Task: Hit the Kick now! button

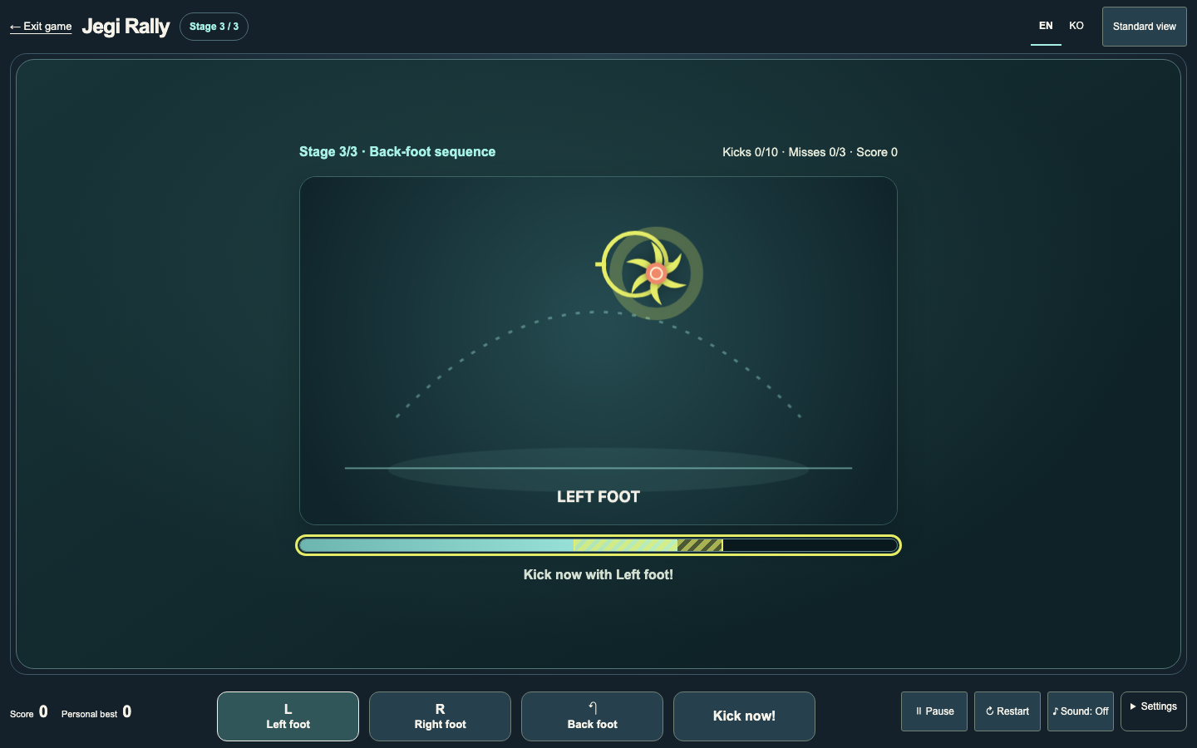Action: click(744, 716)
